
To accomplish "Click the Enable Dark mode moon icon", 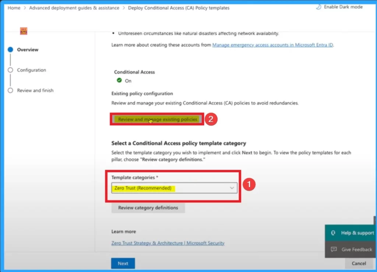I will coord(318,7).
